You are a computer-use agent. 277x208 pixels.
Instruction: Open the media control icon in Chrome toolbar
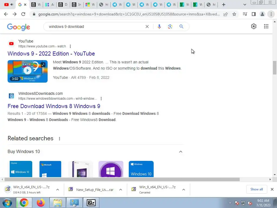[245, 14]
